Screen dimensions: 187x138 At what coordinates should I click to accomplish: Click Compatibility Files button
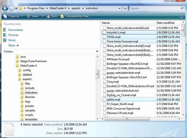click(x=75, y=16)
